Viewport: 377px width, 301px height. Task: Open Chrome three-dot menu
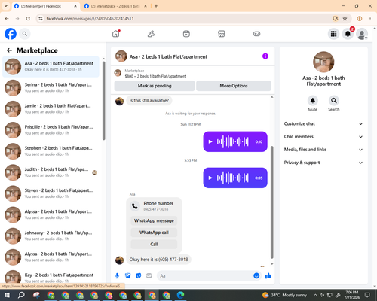(370, 18)
